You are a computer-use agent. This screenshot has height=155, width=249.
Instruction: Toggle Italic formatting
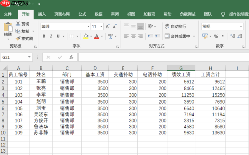point(51,36)
